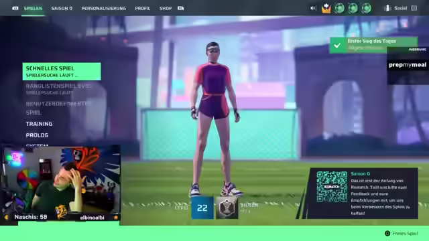Open the SPIELEN tab
The image size is (429, 241).
pyautogui.click(x=33, y=9)
